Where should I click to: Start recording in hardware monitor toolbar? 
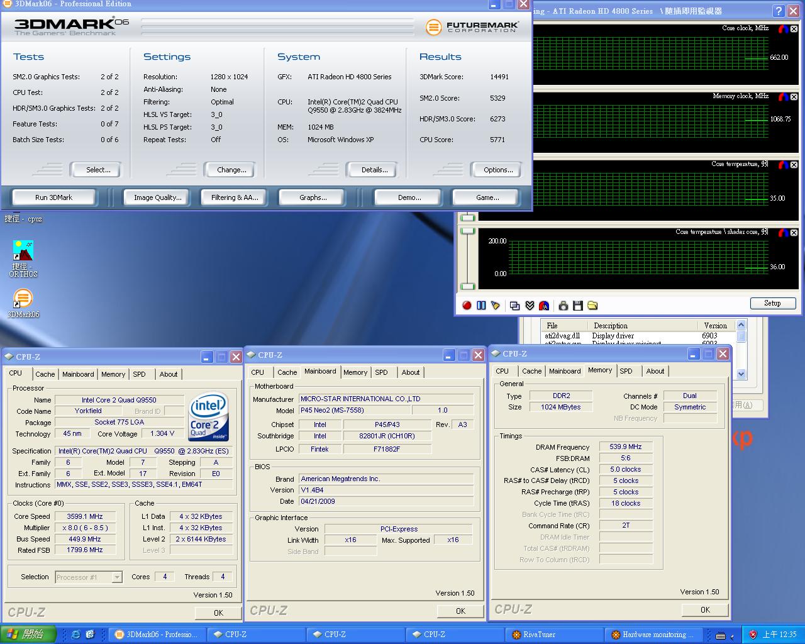point(467,305)
